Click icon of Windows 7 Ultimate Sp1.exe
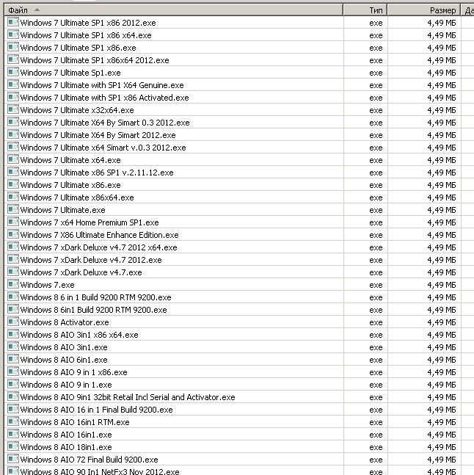474x475 pixels. click(13, 72)
